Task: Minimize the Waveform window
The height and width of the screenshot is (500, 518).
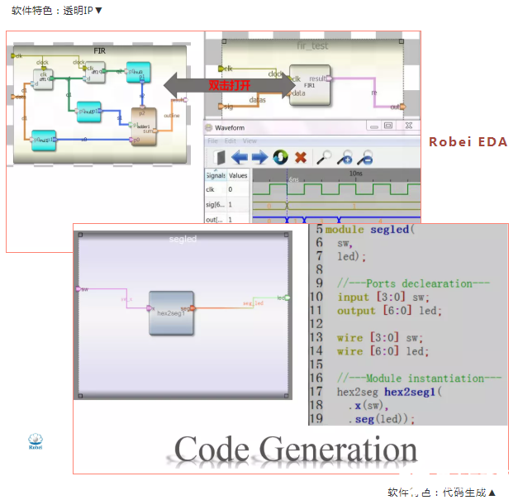Action: click(x=374, y=126)
